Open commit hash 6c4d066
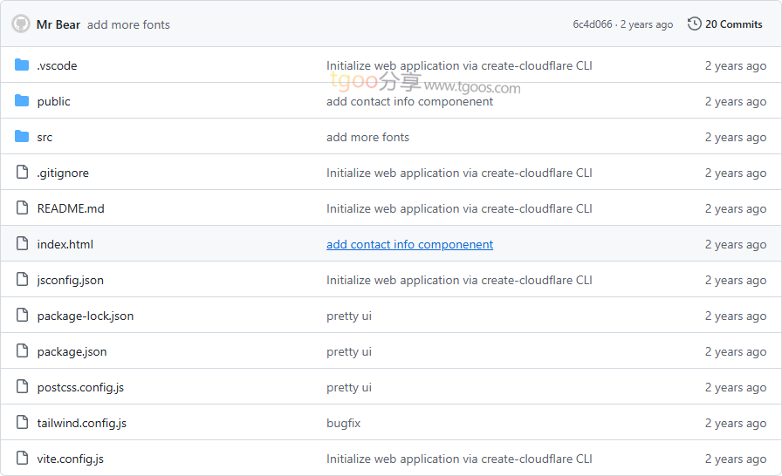 pos(593,24)
